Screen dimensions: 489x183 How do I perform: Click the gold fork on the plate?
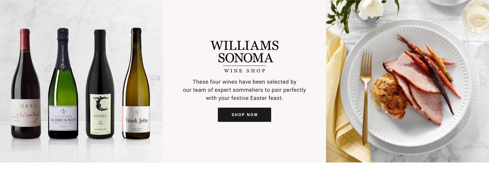366,98
